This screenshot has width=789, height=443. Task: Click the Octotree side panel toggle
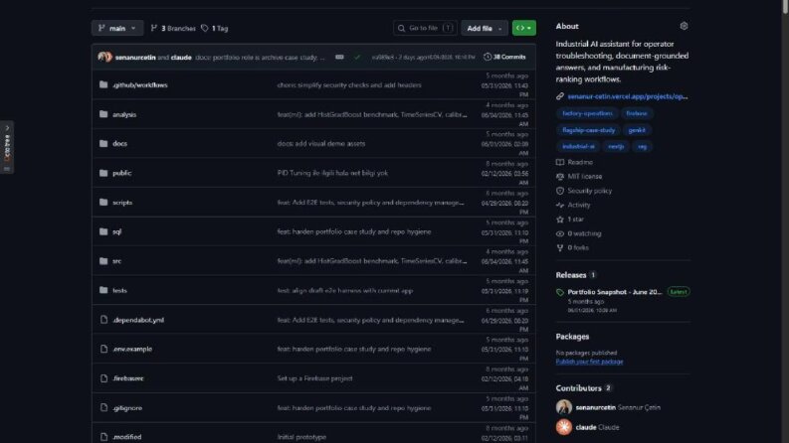(7, 147)
